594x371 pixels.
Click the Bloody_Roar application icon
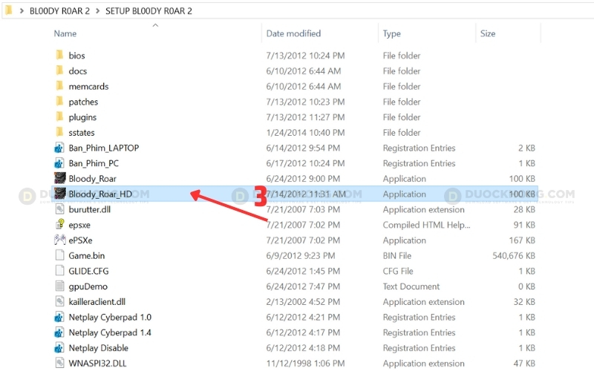tap(60, 179)
